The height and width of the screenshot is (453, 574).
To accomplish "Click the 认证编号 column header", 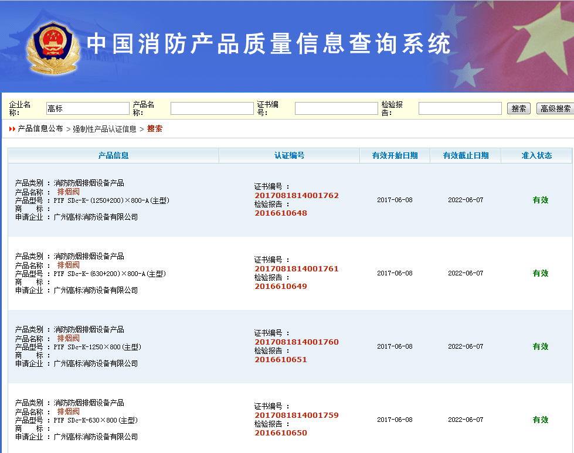I will tap(289, 155).
